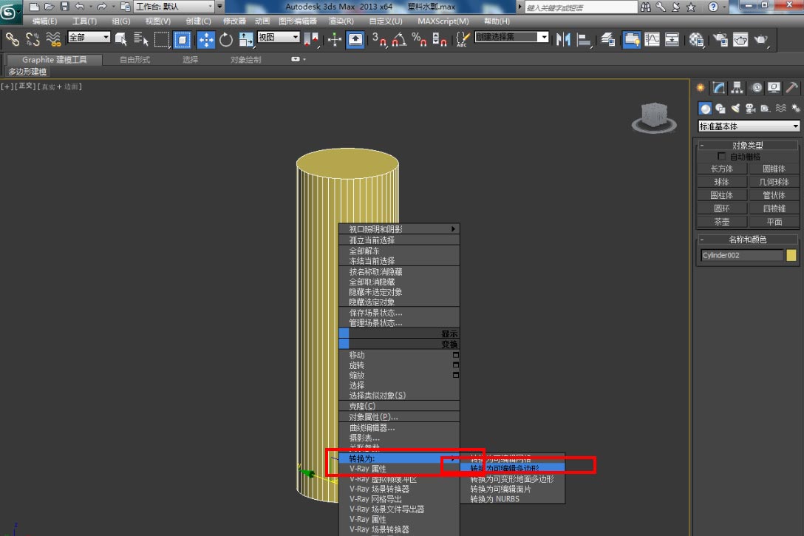Viewport: 804px width, 536px height.
Task: Click the yellow object color swatch
Action: [x=791, y=256]
